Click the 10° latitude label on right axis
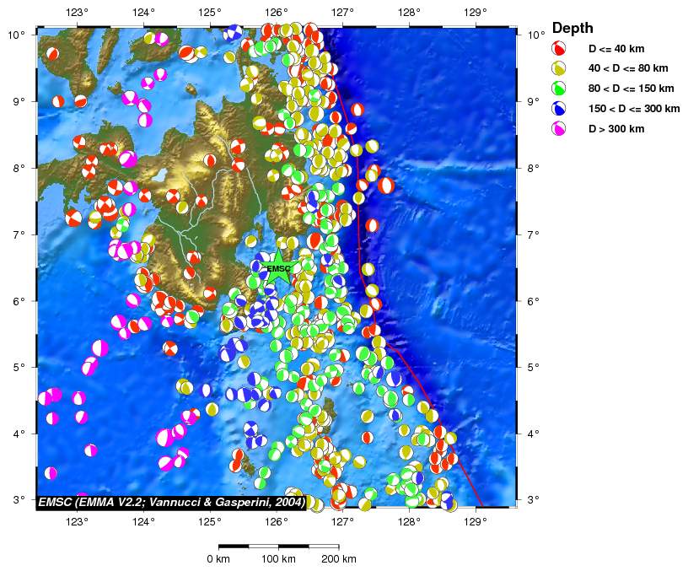The width and height of the screenshot is (688, 571). pyautogui.click(x=535, y=35)
